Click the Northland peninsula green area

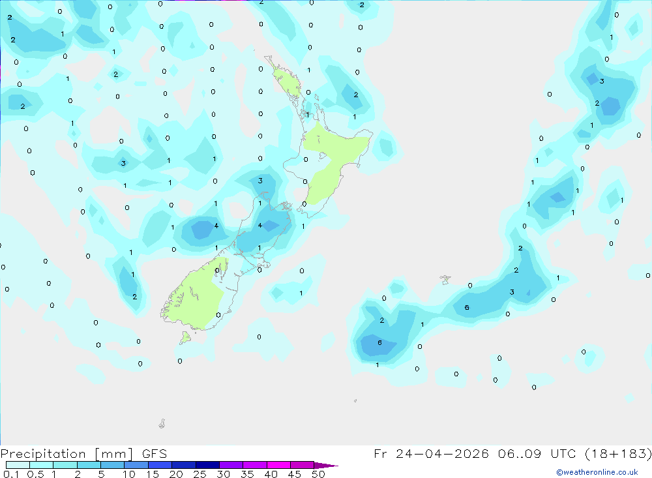coord(288,82)
